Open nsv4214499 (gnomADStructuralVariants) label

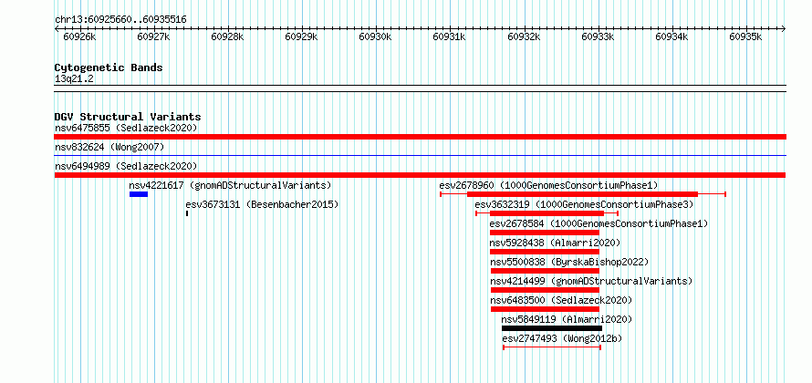591,281
